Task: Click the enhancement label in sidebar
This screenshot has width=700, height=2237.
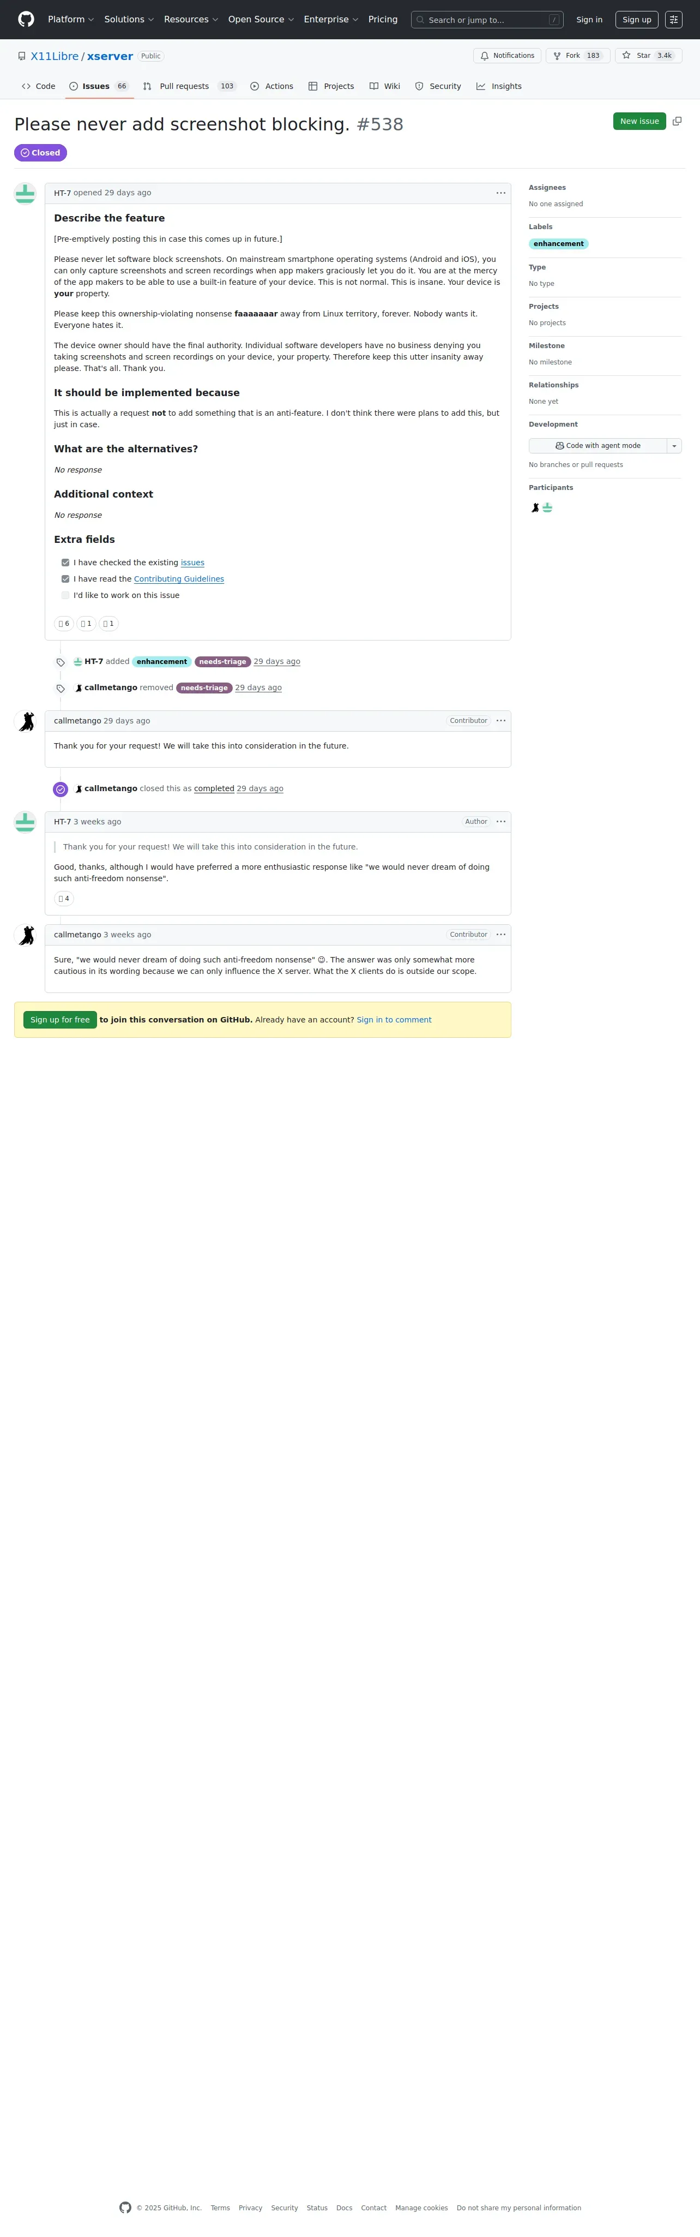Action: [559, 244]
